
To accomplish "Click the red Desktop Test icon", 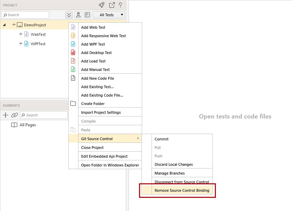I will click(73, 52).
